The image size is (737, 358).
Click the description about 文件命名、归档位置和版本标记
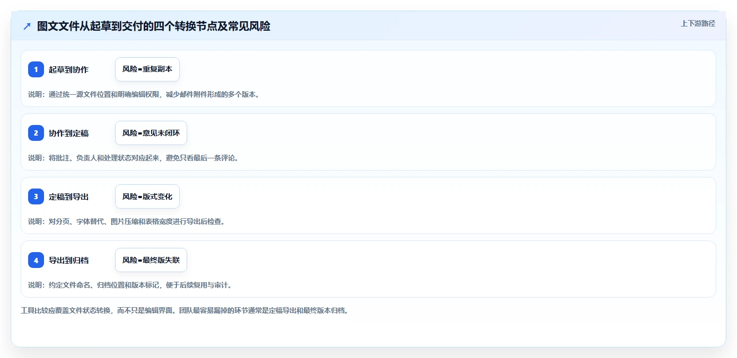click(x=130, y=285)
